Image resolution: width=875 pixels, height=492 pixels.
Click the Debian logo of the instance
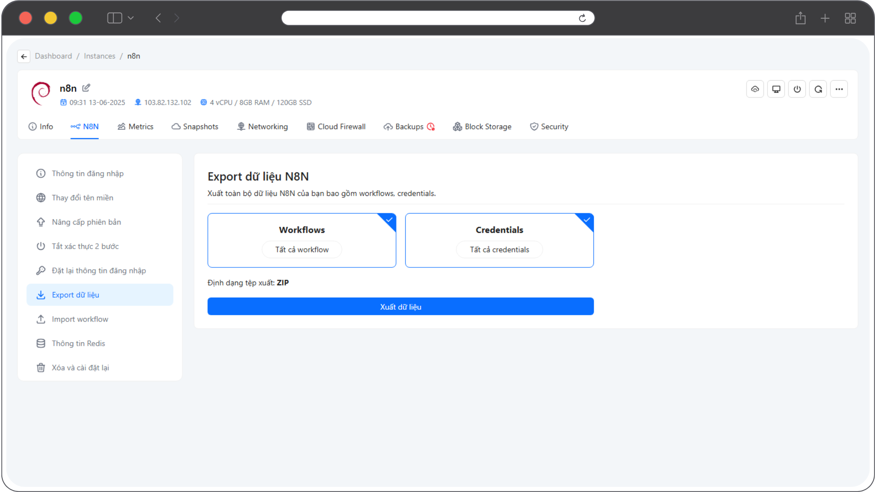point(41,93)
